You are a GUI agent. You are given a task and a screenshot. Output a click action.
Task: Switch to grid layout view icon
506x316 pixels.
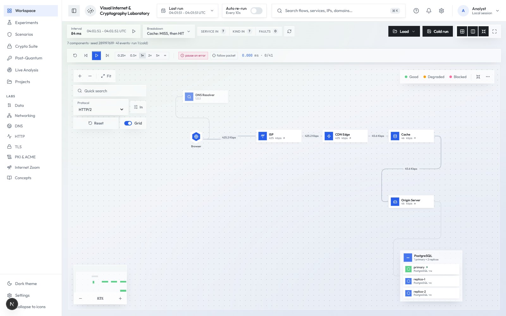point(462,31)
